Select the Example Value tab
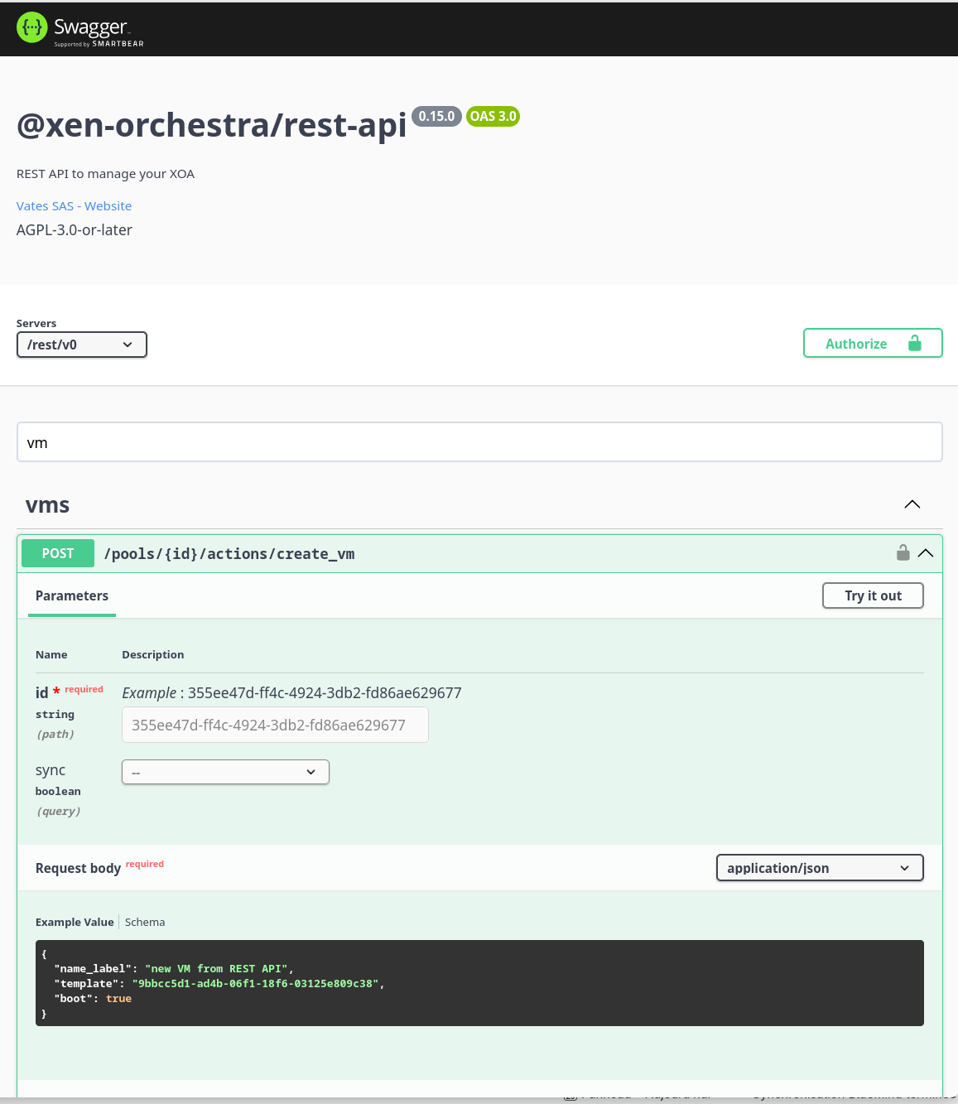The width and height of the screenshot is (958, 1104). (75, 922)
